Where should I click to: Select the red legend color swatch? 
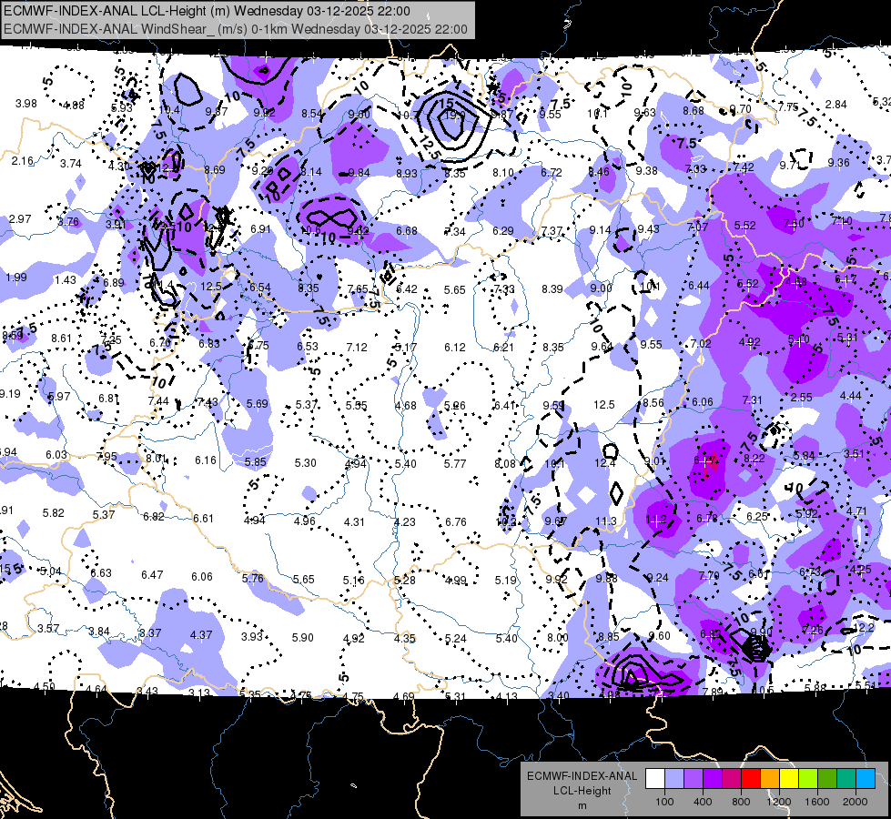pyautogui.click(x=751, y=779)
